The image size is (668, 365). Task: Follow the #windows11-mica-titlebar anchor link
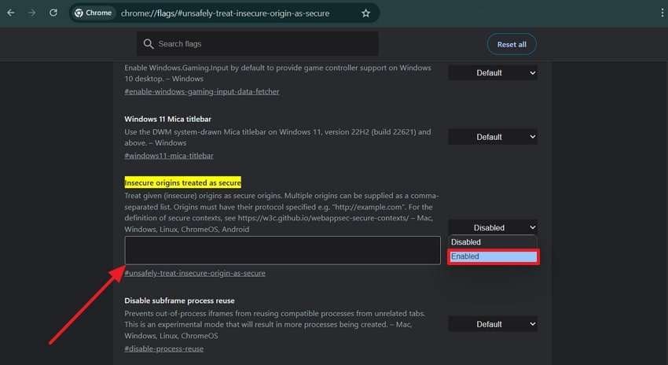click(x=169, y=156)
